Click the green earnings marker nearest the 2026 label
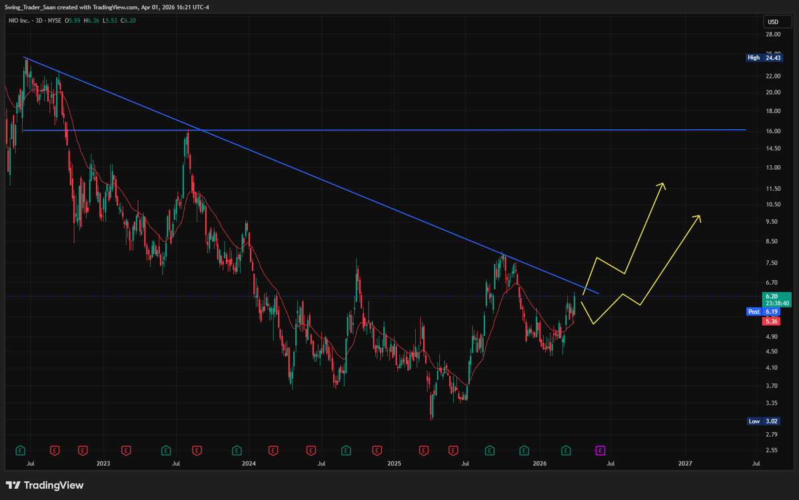 pos(524,451)
